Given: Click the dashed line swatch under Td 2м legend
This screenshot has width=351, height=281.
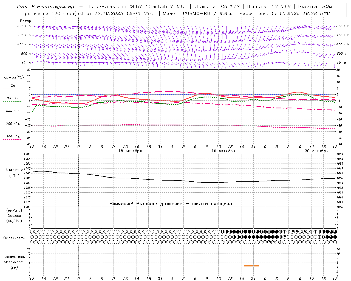Looking at the screenshot, I should pyautogui.click(x=12, y=102).
